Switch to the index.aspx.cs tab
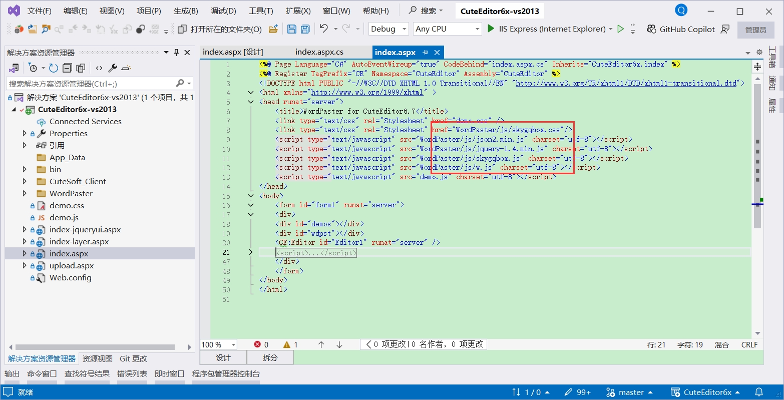Screen dimensions: 784x400 click(319, 52)
